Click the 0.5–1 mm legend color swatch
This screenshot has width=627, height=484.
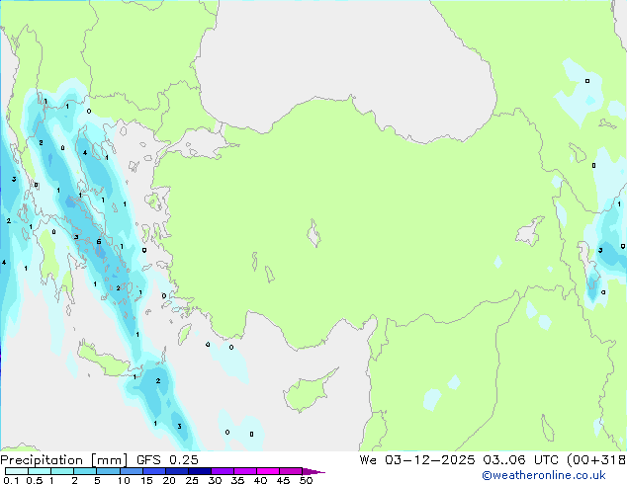(40, 471)
